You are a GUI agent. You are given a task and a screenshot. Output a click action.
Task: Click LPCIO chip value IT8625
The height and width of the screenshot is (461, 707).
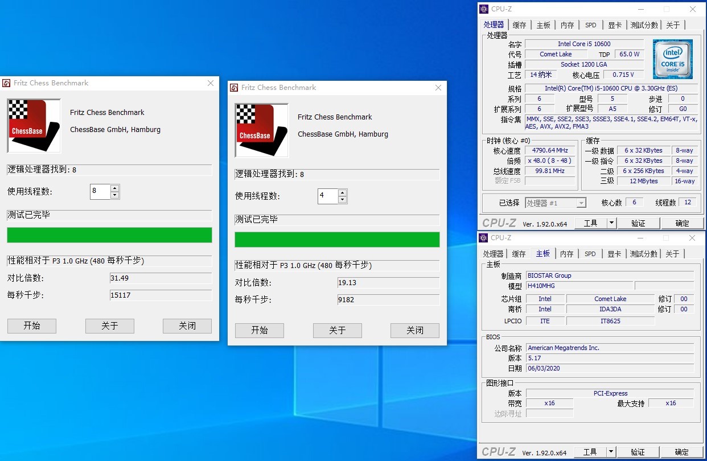point(610,321)
